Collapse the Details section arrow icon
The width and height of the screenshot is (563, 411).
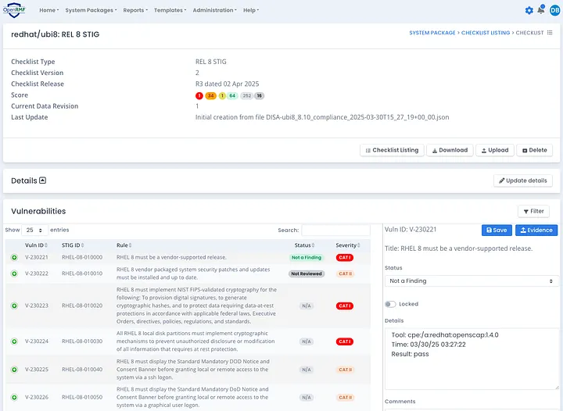tap(42, 180)
